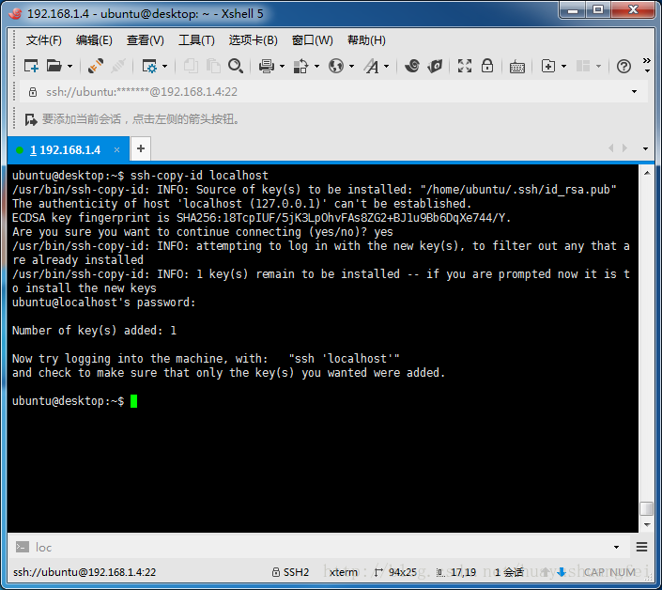Click the layout arrangement icon
The width and height of the screenshot is (662, 590).
click(x=583, y=66)
